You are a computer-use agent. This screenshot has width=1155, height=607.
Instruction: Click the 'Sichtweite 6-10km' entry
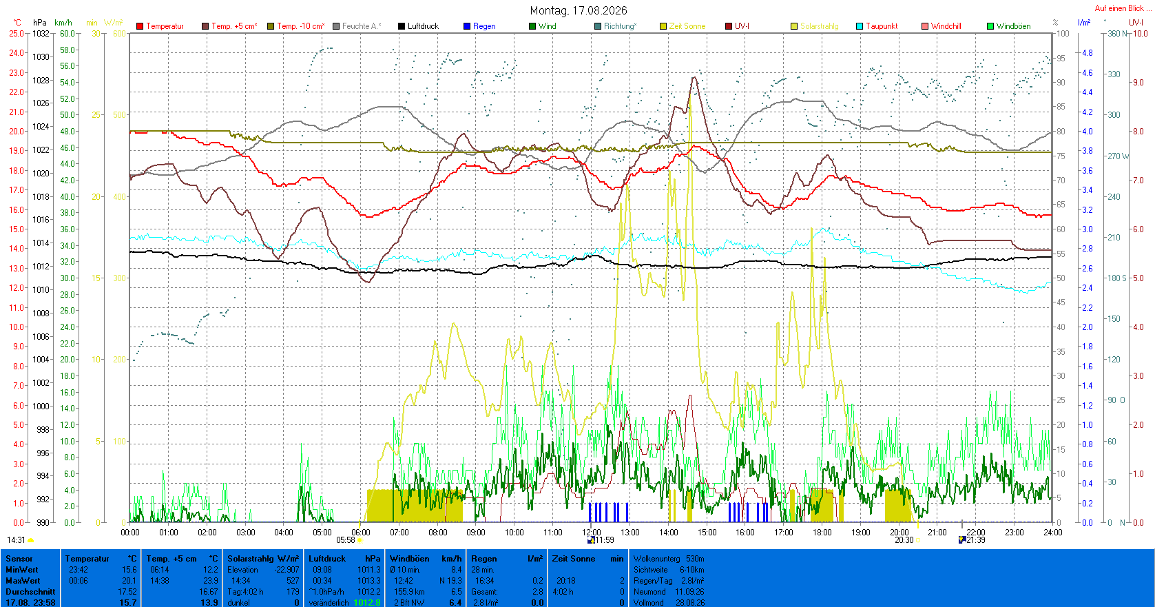(669, 570)
